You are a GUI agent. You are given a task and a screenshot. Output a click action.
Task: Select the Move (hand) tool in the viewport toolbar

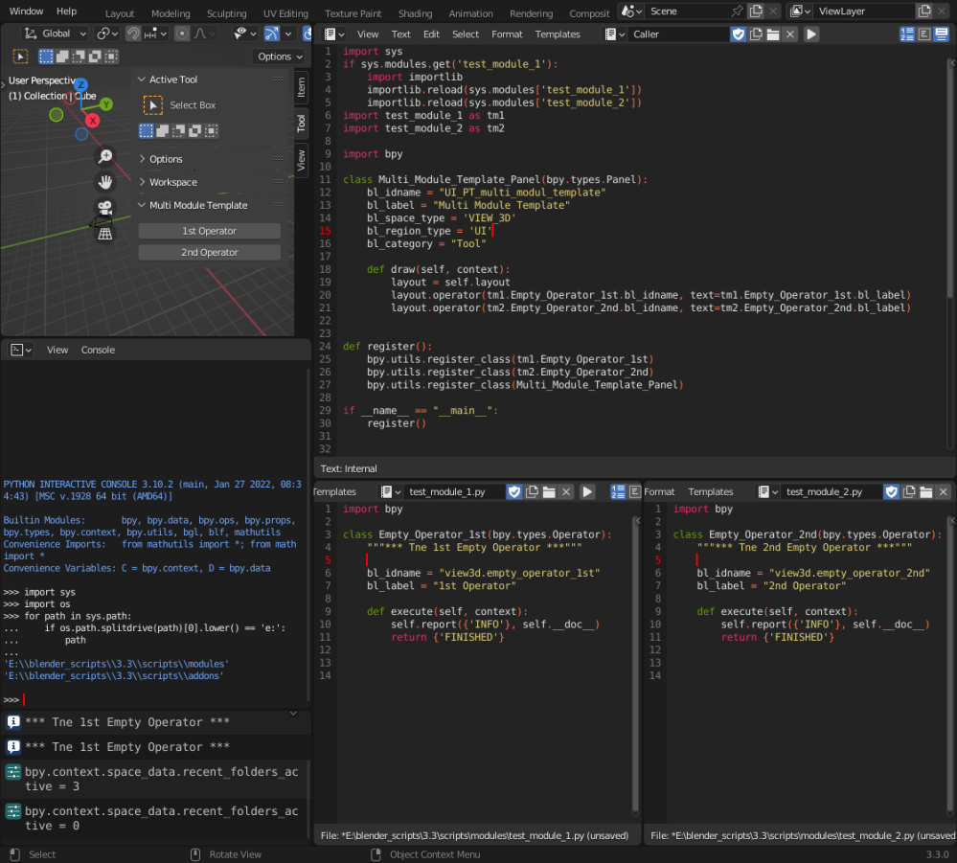pos(104,182)
